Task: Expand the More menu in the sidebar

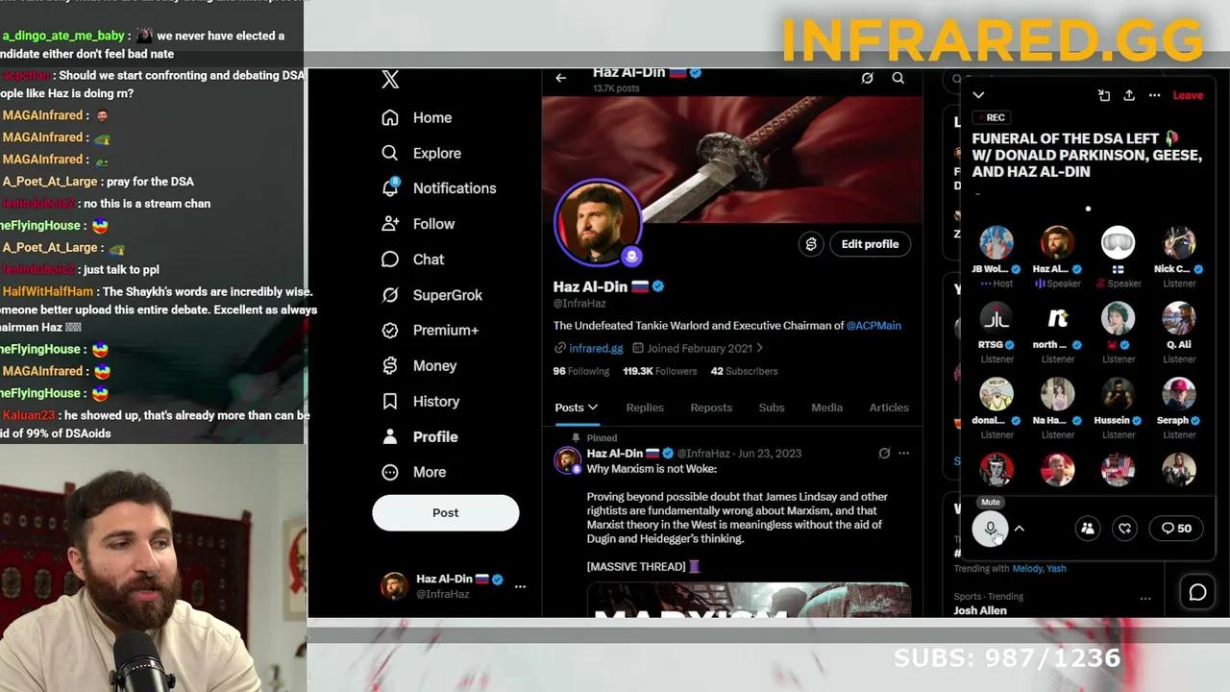Action: [413, 472]
